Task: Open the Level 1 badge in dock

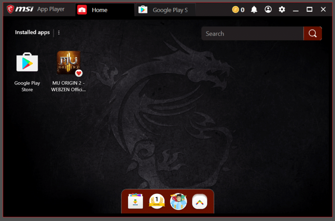Action: tap(157, 201)
